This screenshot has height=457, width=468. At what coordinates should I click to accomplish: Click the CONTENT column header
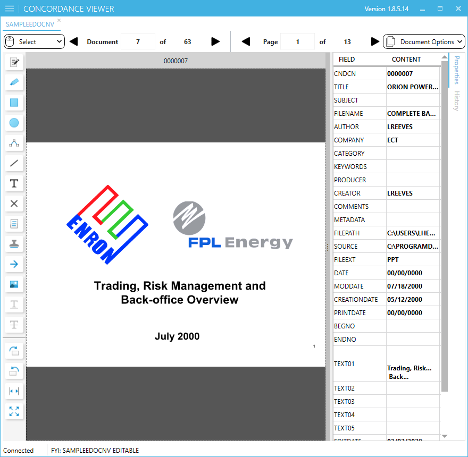coord(406,60)
